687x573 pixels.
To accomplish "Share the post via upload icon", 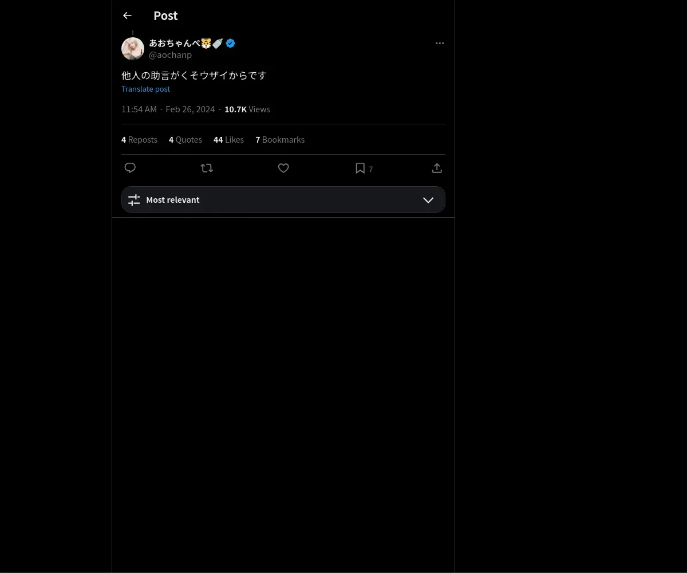I will 437,168.
